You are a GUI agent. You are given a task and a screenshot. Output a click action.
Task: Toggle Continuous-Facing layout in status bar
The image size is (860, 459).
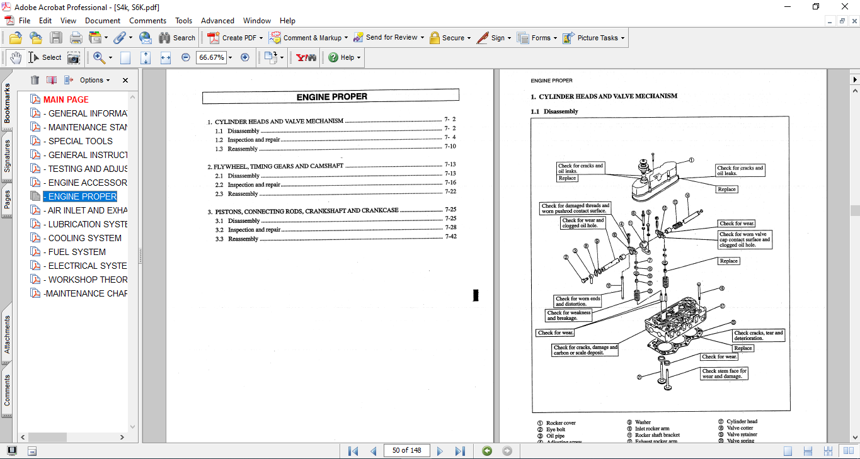tap(828, 451)
